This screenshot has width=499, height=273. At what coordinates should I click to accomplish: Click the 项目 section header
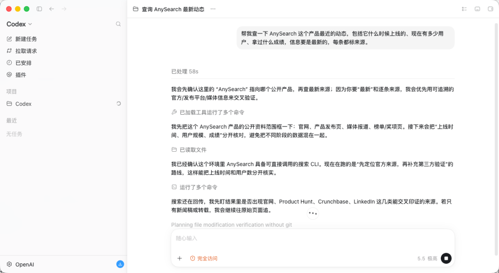[x=12, y=92]
